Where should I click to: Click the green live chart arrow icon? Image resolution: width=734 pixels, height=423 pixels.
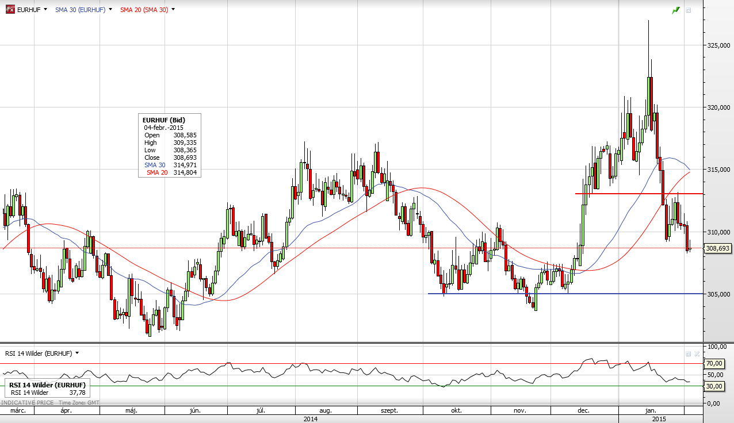click(x=676, y=10)
